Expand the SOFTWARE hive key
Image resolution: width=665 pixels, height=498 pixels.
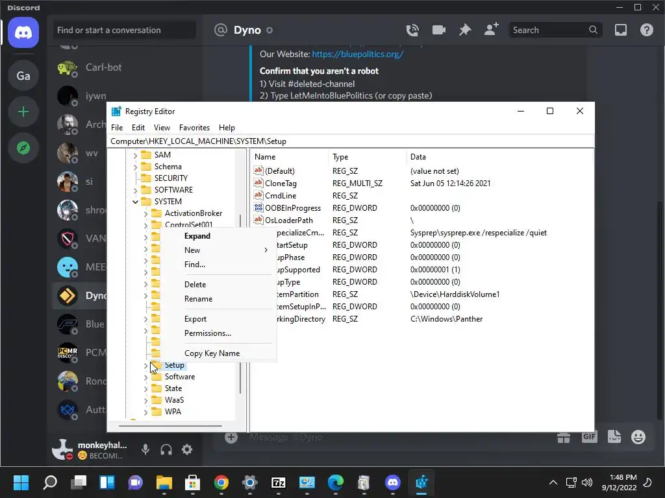tap(135, 190)
